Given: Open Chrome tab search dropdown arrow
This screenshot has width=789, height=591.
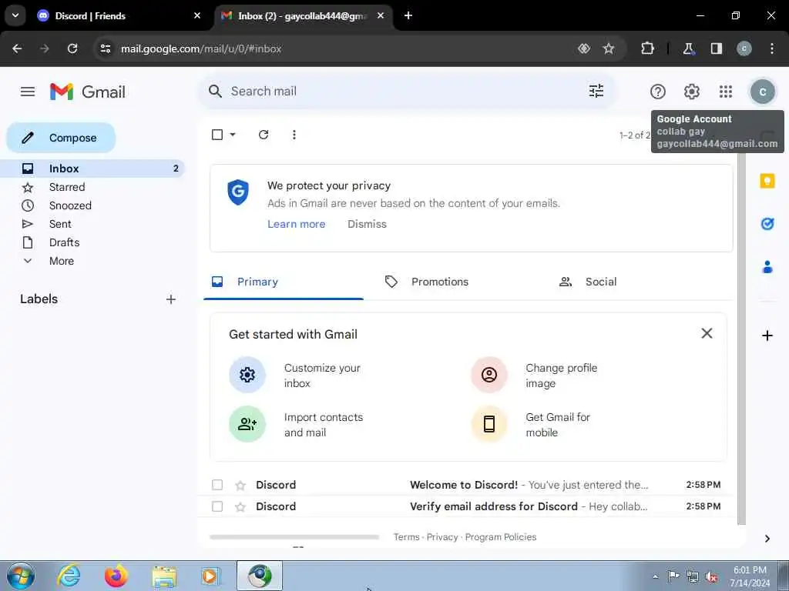Looking at the screenshot, I should pos(15,15).
